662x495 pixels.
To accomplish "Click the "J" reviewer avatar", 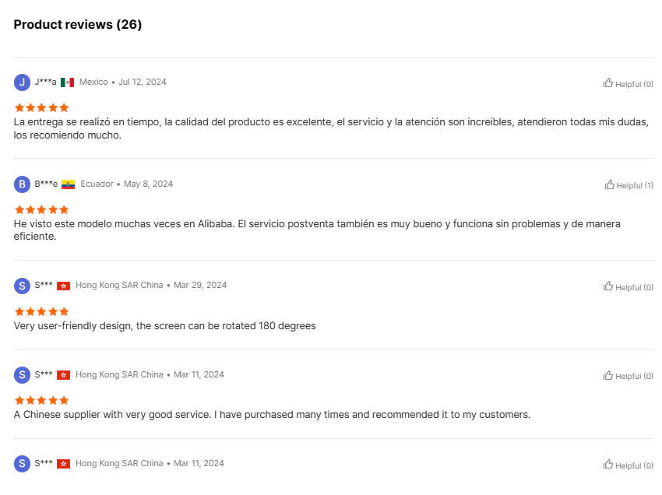I will click(x=23, y=82).
